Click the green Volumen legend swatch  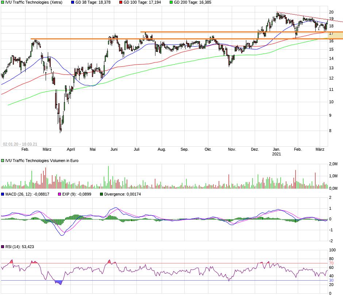(x=3, y=161)
